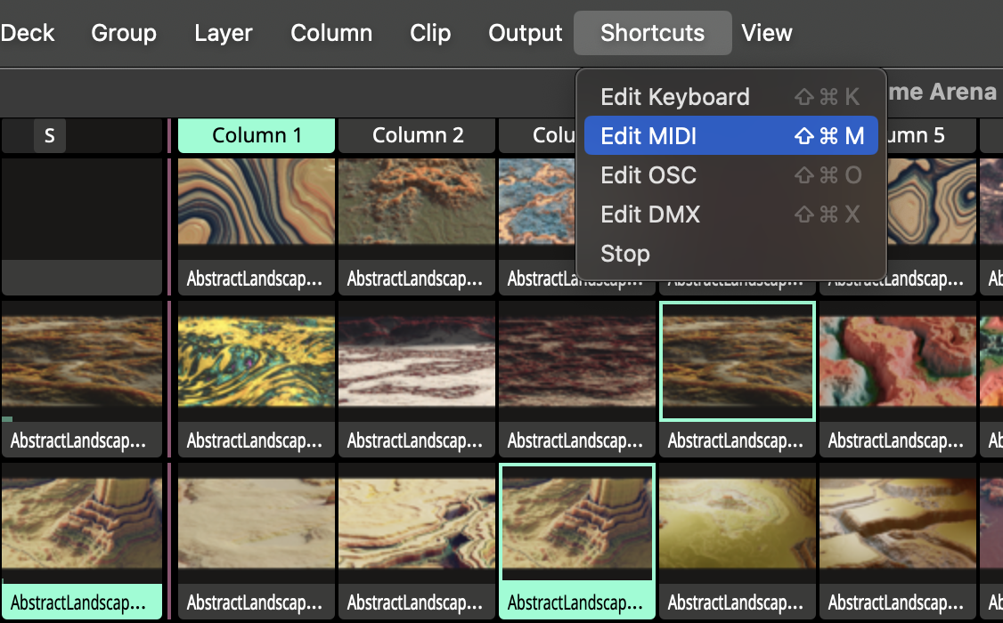Image resolution: width=1003 pixels, height=623 pixels.
Task: Open the Layer menu
Action: (224, 33)
